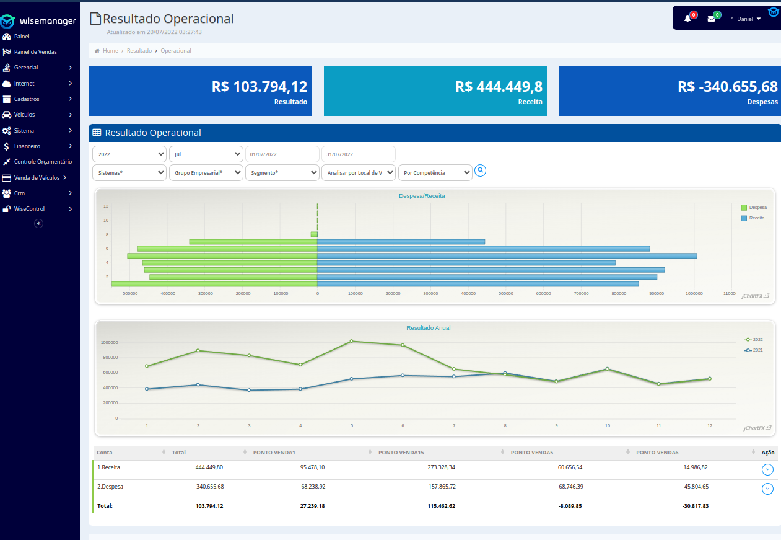Collapse the sidebar with double-chevron icon

click(x=38, y=223)
